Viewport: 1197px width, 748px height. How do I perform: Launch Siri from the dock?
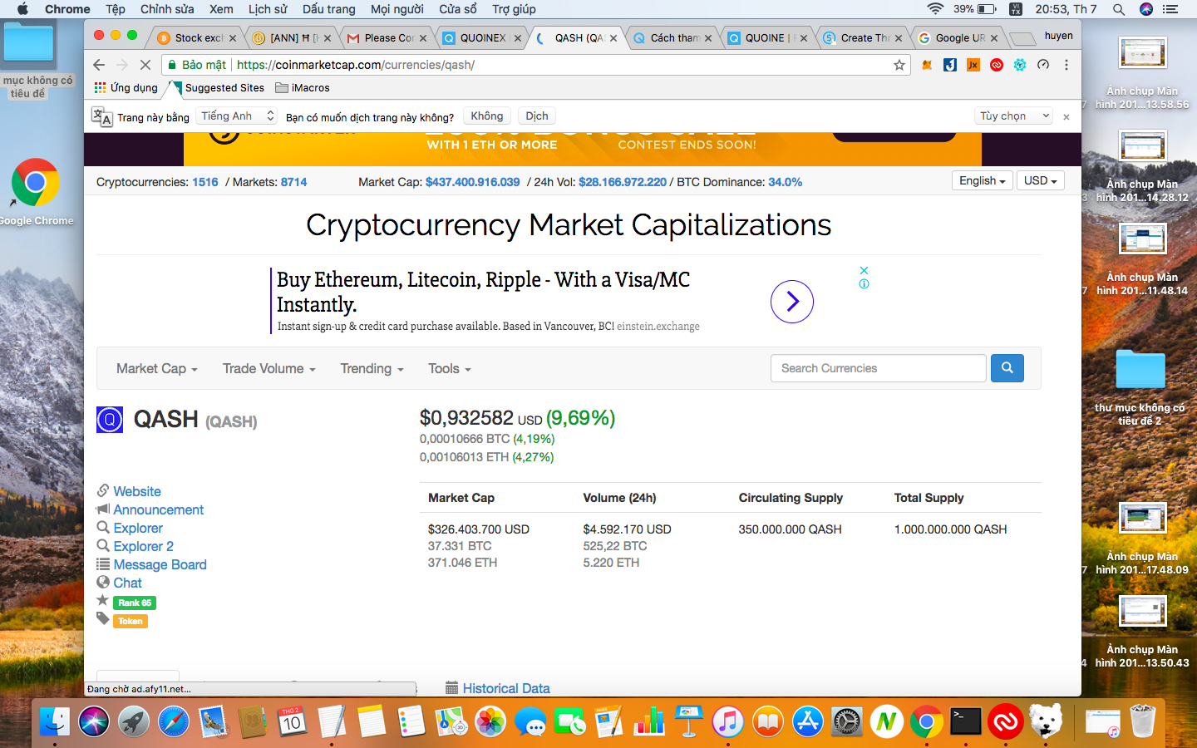click(x=94, y=721)
